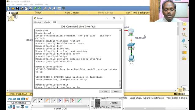Choose the End Devices category icon
The image size is (195, 110).
click(x=10, y=107)
